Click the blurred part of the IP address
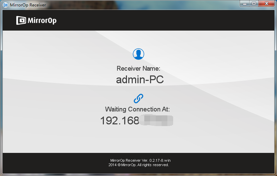Image resolution: width=277 pixels, height=176 pixels. click(157, 121)
